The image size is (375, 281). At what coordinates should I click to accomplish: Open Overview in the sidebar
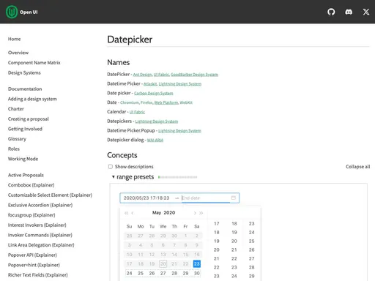(18, 53)
